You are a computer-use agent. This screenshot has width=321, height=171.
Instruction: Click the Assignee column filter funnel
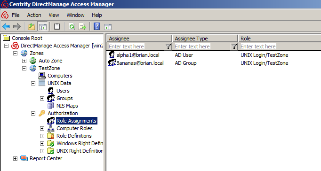coord(169,47)
